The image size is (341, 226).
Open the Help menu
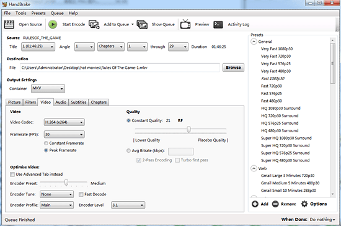tap(73, 13)
